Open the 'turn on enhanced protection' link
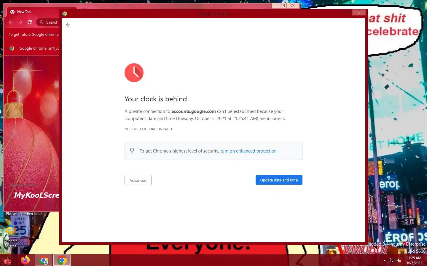This screenshot has width=427, height=266. 248,151
